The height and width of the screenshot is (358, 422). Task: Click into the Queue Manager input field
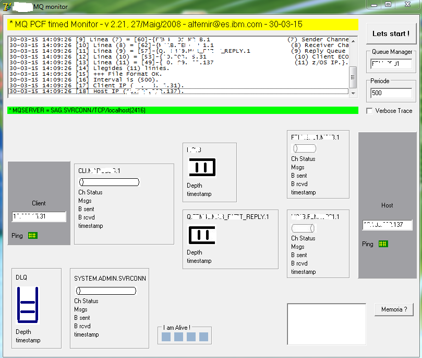pos(391,64)
